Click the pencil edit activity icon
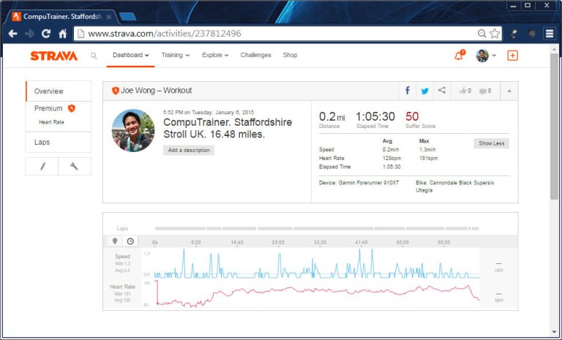The image size is (562, 340). (x=42, y=166)
